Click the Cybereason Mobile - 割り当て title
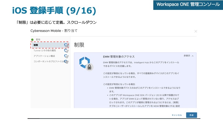The width and height of the screenshot is (223, 125). 54,31
